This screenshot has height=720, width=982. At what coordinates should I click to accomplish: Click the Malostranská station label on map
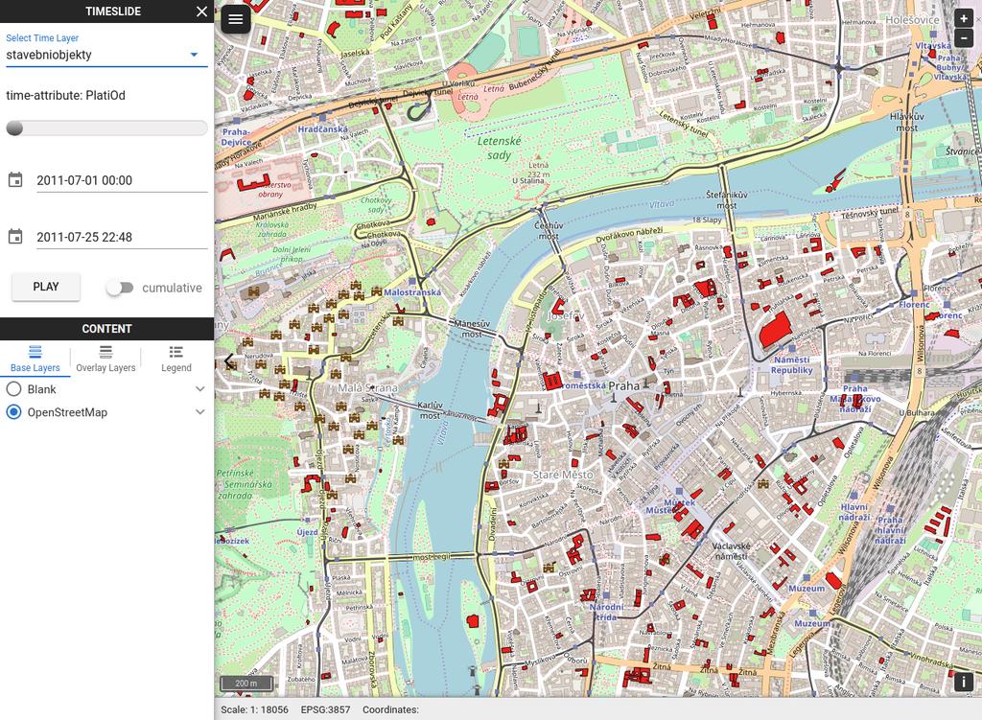tap(412, 292)
